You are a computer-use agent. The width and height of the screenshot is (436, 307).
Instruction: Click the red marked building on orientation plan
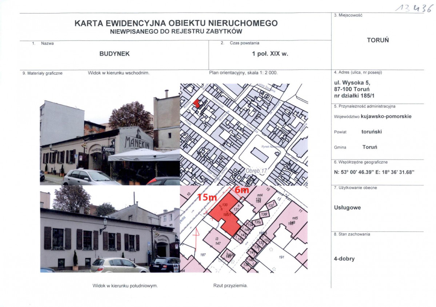[x=197, y=103]
